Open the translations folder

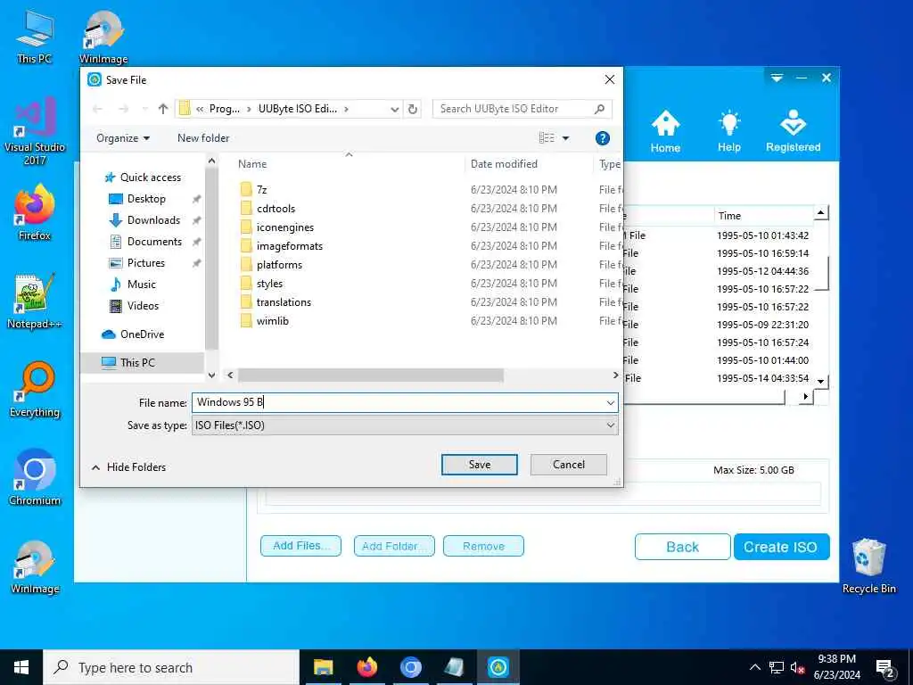click(284, 301)
